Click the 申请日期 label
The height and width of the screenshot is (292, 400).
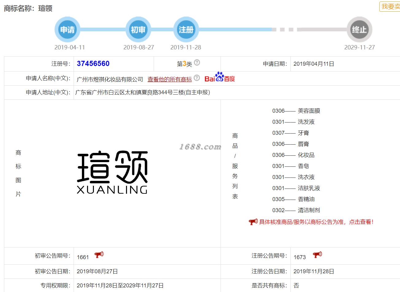coord(275,64)
